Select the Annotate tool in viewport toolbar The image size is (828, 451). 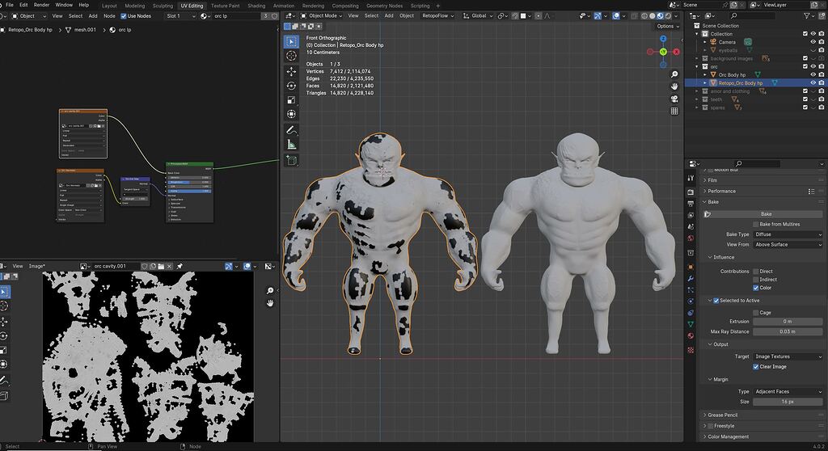coord(291,129)
